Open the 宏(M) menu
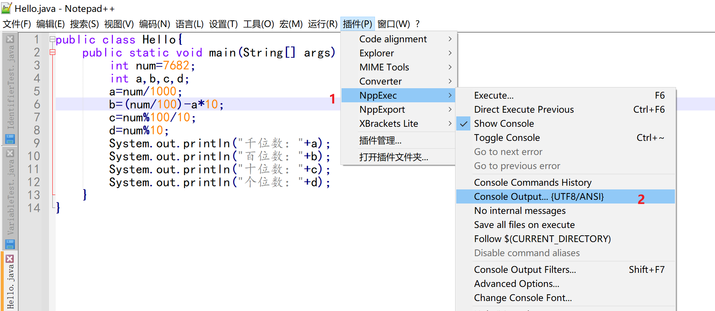Viewport: 715px width, 311px height. (291, 24)
